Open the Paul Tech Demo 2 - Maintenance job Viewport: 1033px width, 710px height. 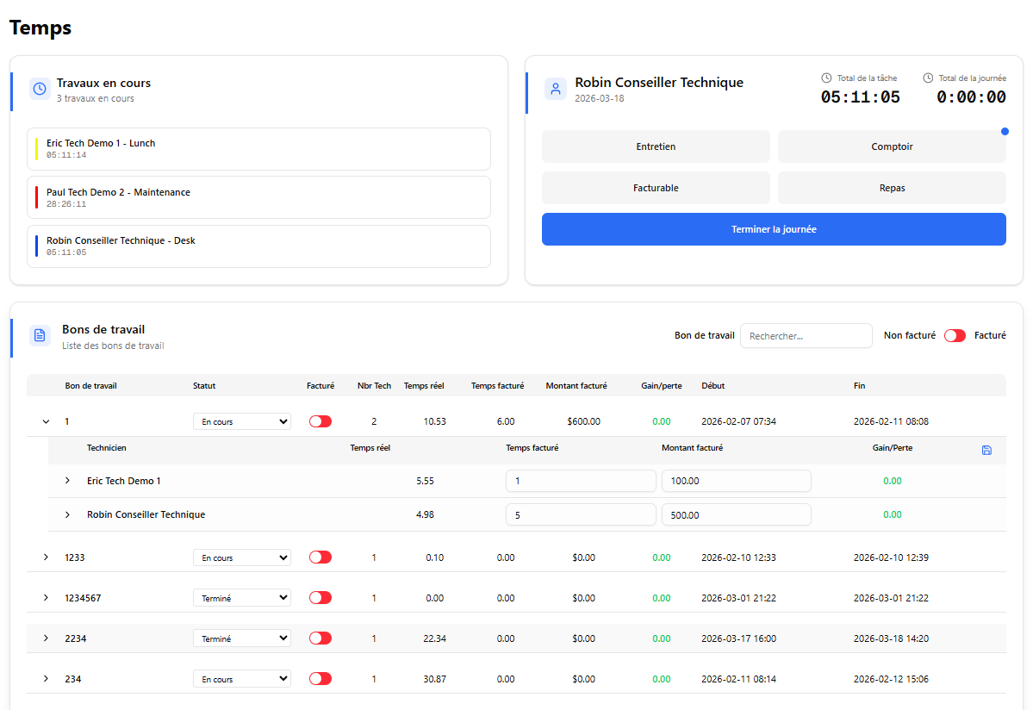(258, 197)
